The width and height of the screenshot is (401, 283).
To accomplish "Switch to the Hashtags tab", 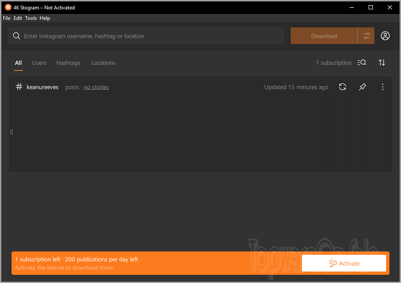I will (x=68, y=63).
